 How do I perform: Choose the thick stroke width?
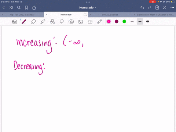tap(148, 22)
